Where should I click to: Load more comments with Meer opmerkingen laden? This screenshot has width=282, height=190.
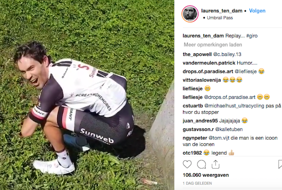[x=213, y=45]
